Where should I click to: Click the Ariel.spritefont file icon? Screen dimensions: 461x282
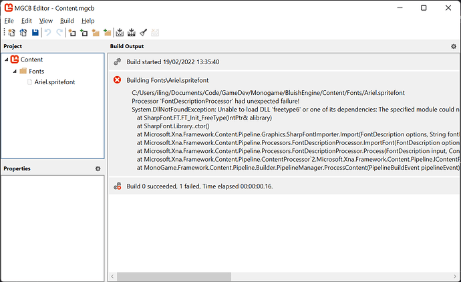click(x=29, y=82)
